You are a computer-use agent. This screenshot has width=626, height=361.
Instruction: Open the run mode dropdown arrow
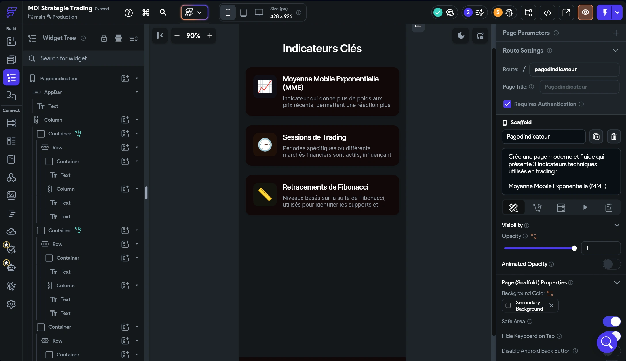tap(617, 12)
